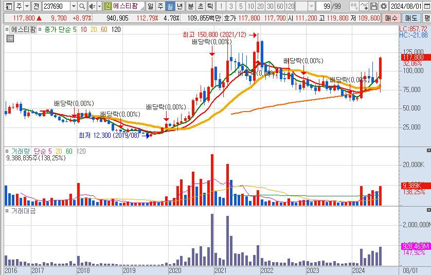
Task: Select the 분 (minute) chart period
Action: coord(190,6)
